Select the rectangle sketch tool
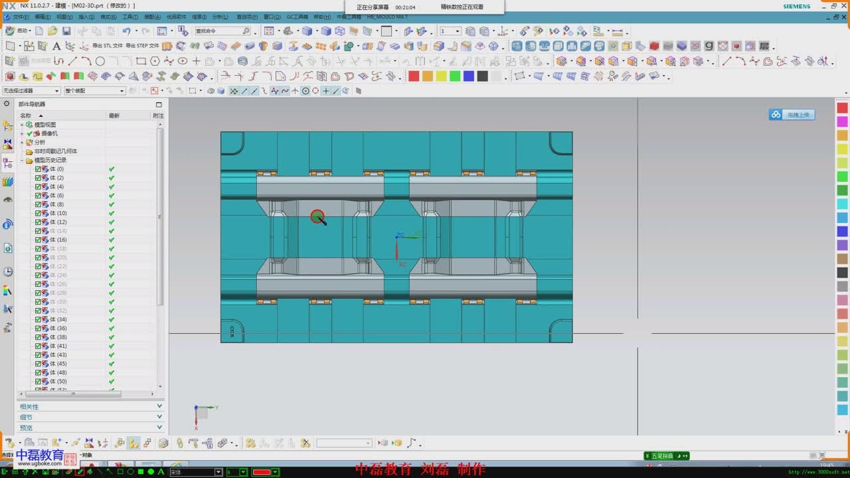This screenshot has height=478, width=850. point(141,61)
